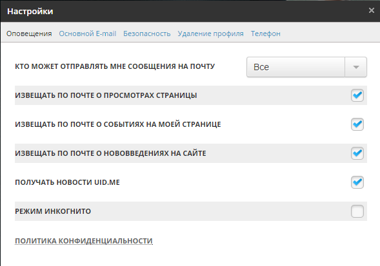The width and height of the screenshot is (380, 266).
Task: Uncheck the Получать новости UID.ME checkbox
Action: point(357,182)
